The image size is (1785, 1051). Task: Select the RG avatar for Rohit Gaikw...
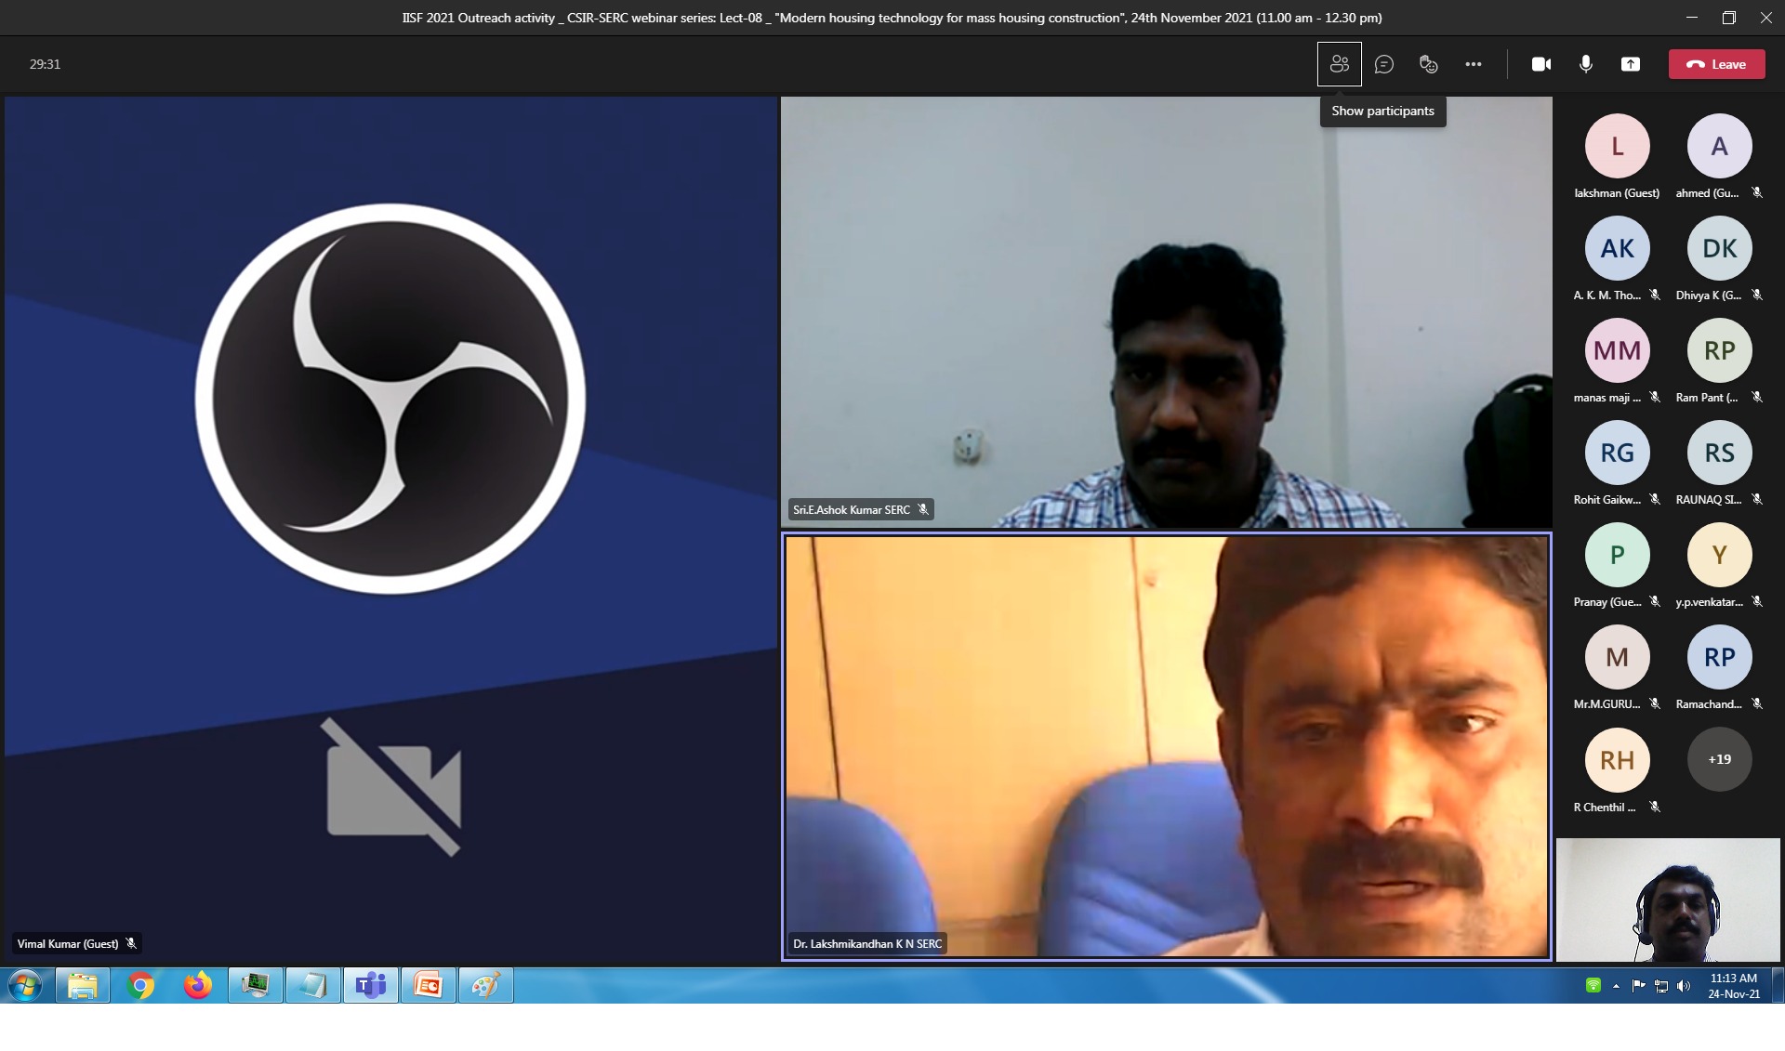pos(1617,453)
